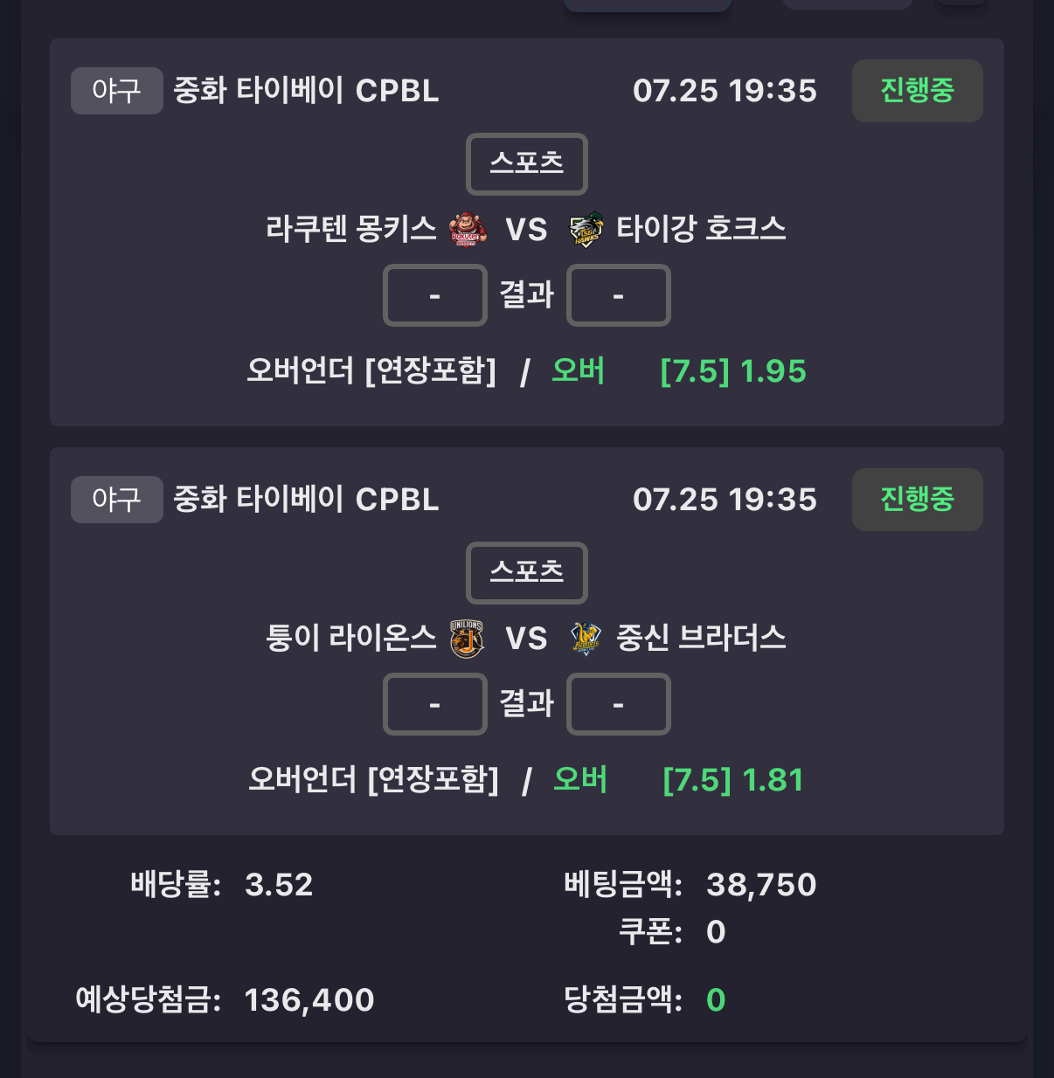This screenshot has width=1054, height=1078.
Task: Click CTBC Brothers score result box
Action: (x=619, y=704)
